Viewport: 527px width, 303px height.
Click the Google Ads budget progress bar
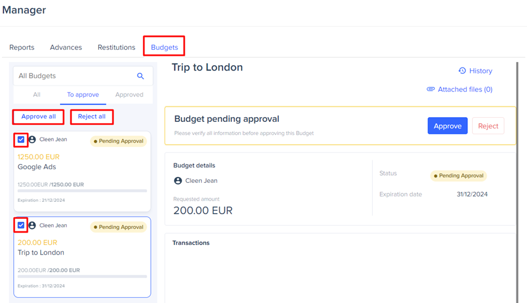(82, 191)
